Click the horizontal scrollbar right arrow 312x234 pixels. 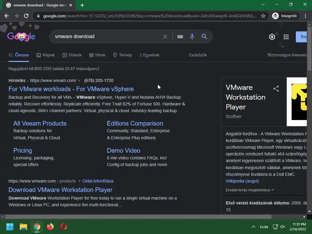[304, 217]
